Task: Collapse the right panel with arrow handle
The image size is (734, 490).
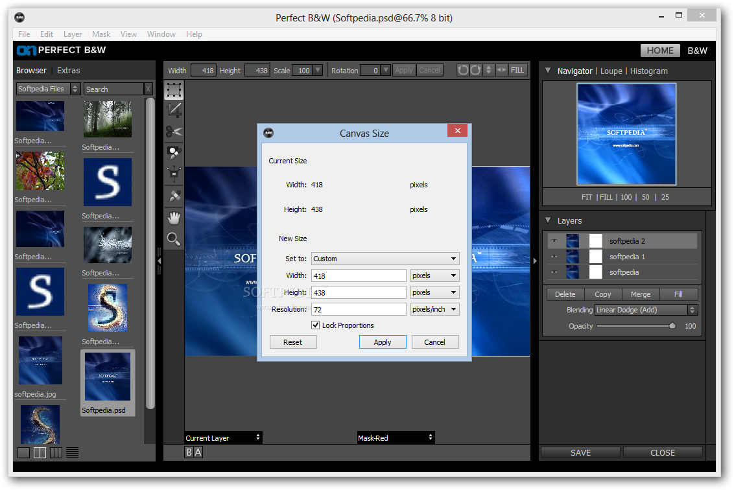Action: [x=535, y=261]
